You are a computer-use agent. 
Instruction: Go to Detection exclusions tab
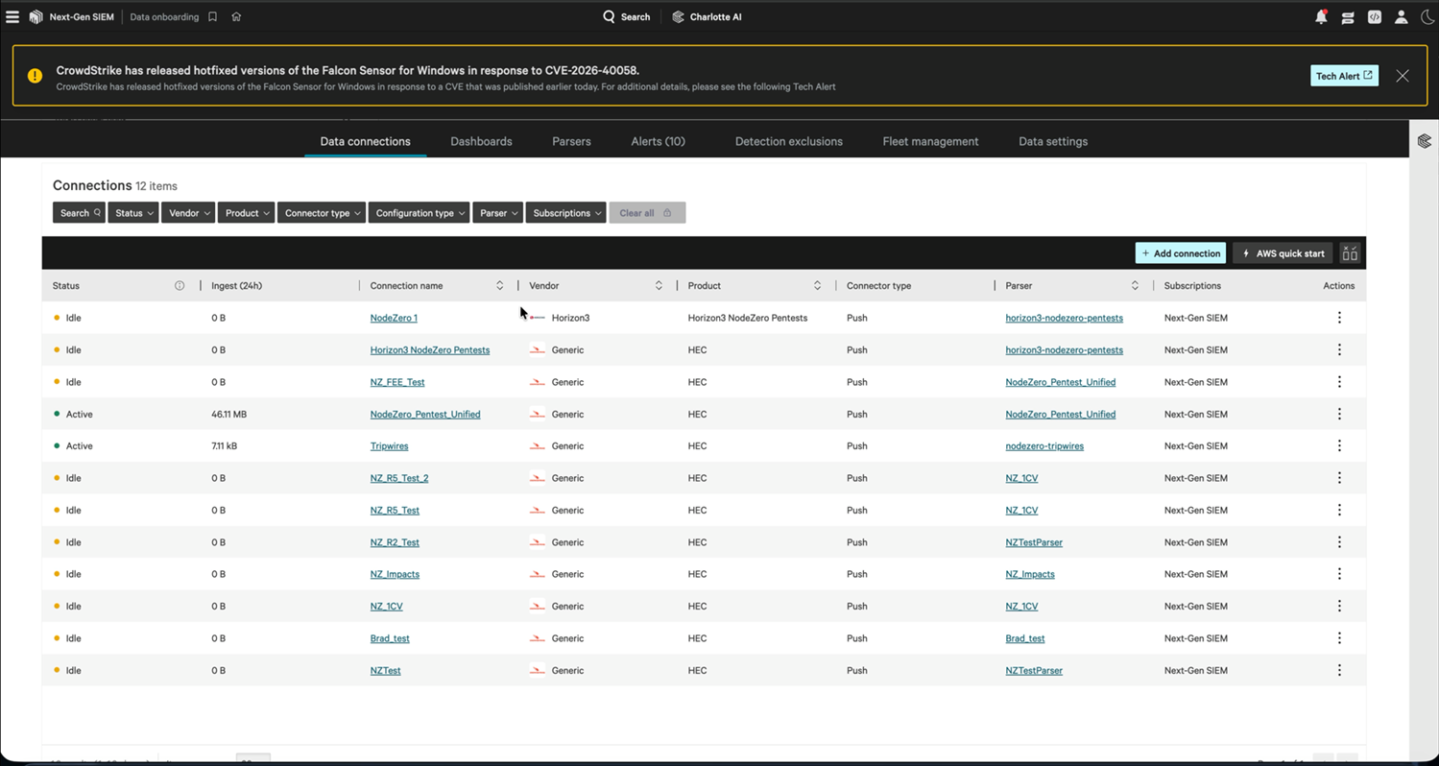pyautogui.click(x=788, y=141)
